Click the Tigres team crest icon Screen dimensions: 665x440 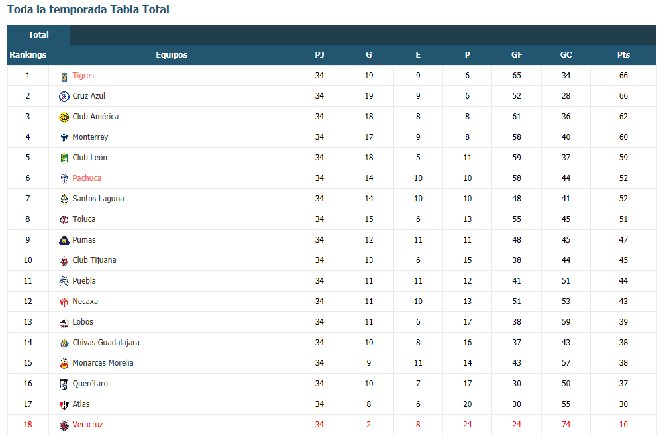(x=64, y=76)
